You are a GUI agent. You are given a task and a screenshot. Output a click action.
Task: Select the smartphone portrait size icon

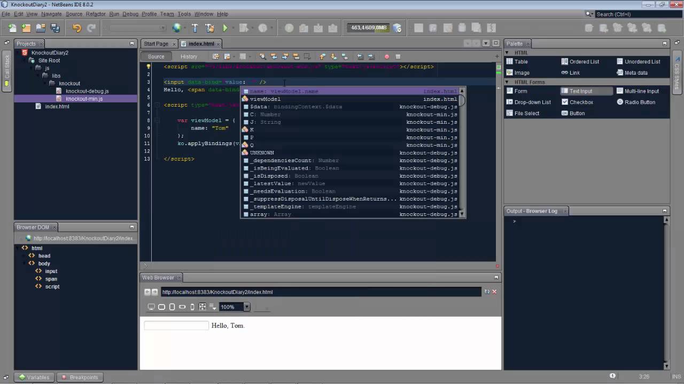coord(192,307)
